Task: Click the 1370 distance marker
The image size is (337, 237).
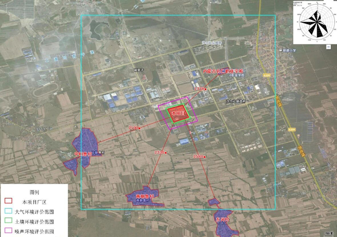Action: tap(200, 89)
